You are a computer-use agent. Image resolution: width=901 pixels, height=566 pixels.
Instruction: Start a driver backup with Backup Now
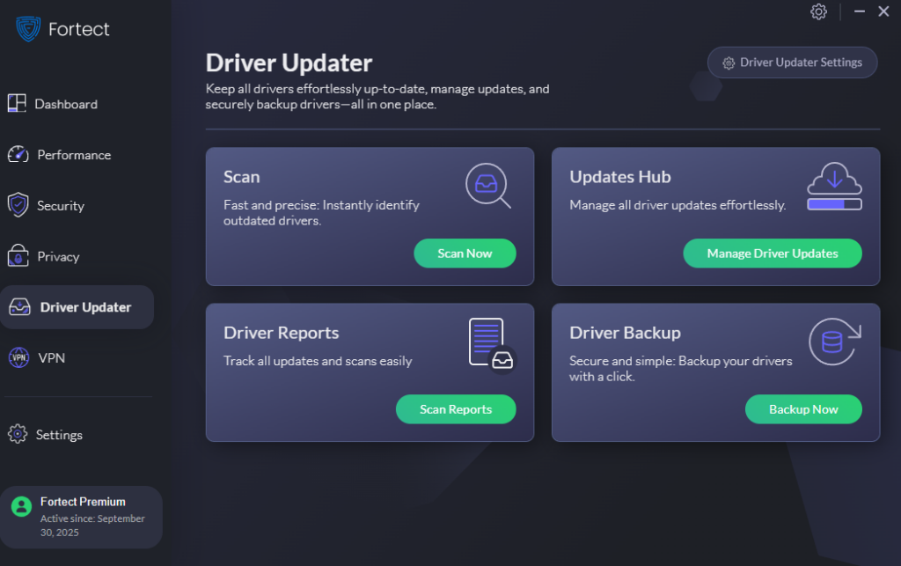coord(802,409)
